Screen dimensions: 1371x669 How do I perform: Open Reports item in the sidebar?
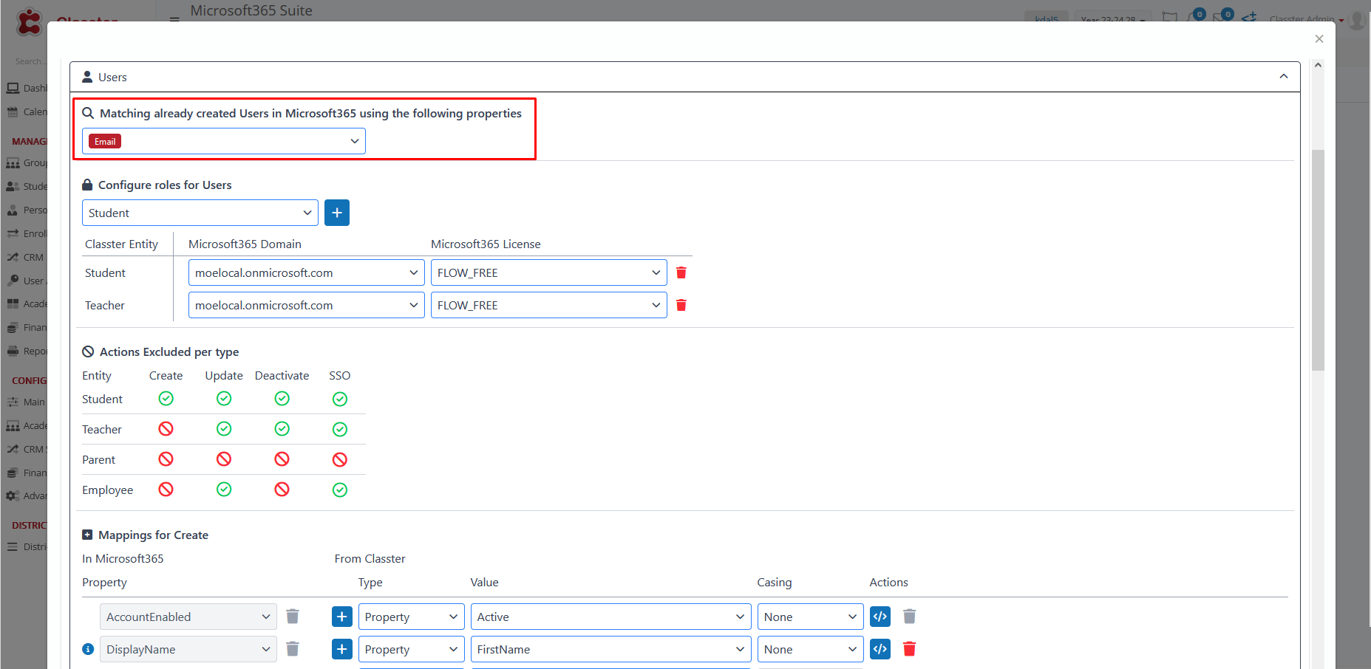(27, 351)
